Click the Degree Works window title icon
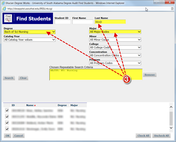The width and height of the screenshot is (176, 142). (3, 3)
